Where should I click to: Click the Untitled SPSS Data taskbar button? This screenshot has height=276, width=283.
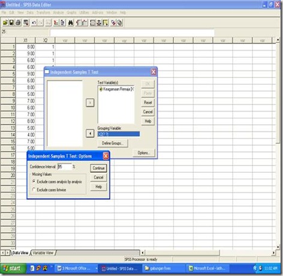(120, 268)
